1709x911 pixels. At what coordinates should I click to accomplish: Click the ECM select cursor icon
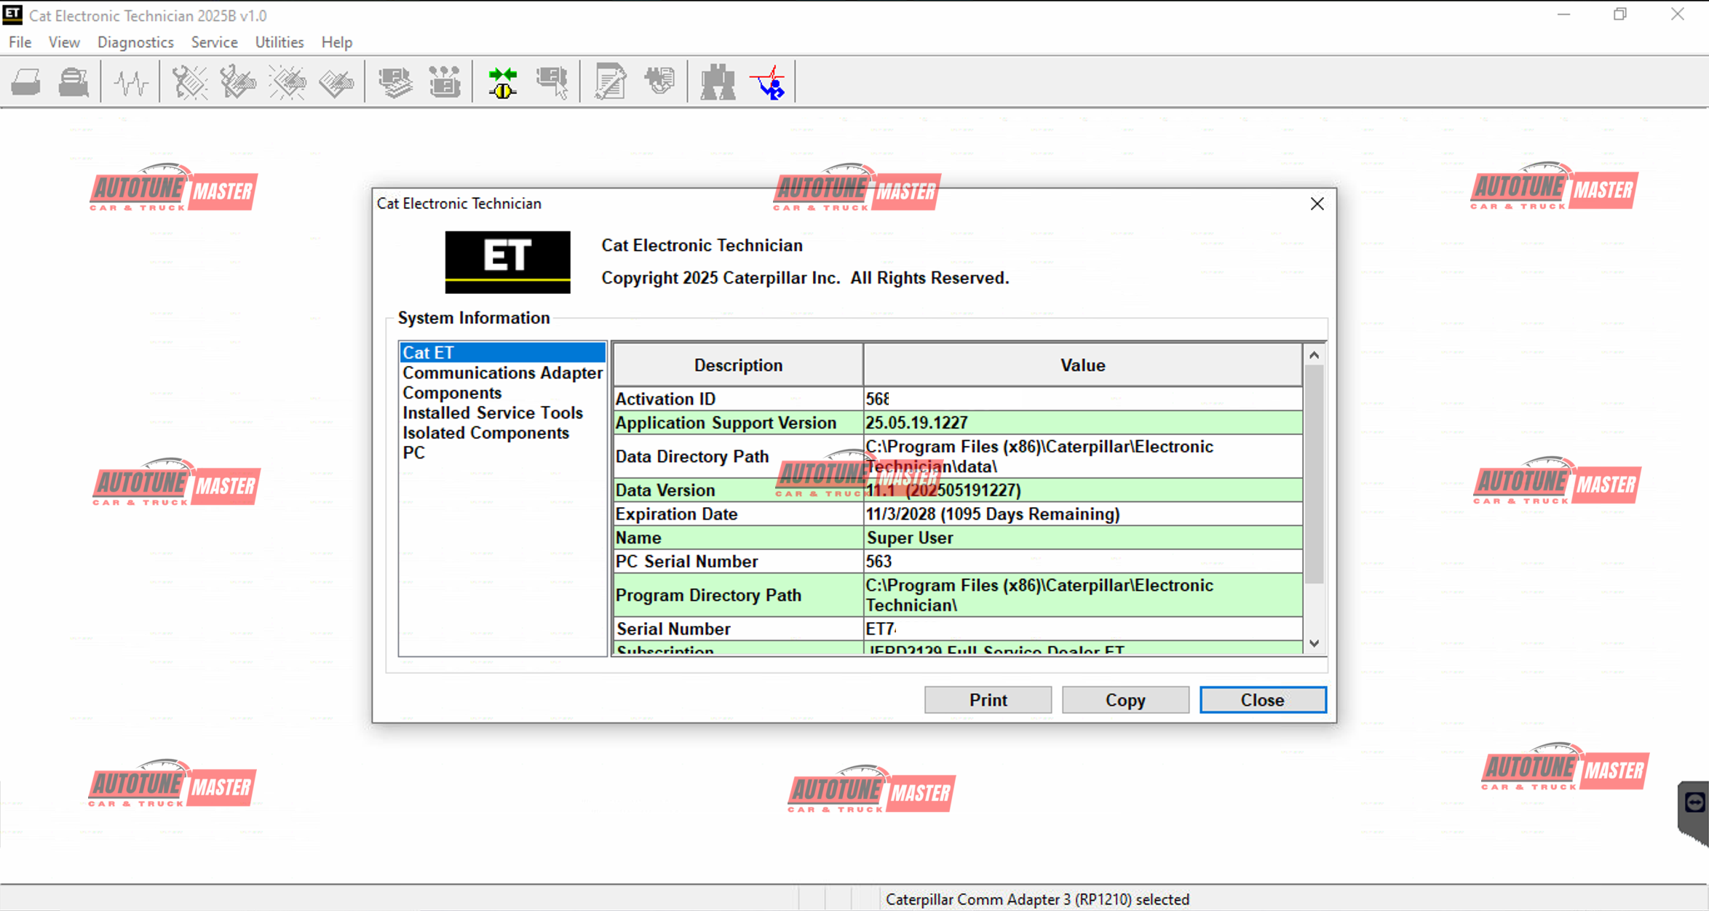coord(552,82)
